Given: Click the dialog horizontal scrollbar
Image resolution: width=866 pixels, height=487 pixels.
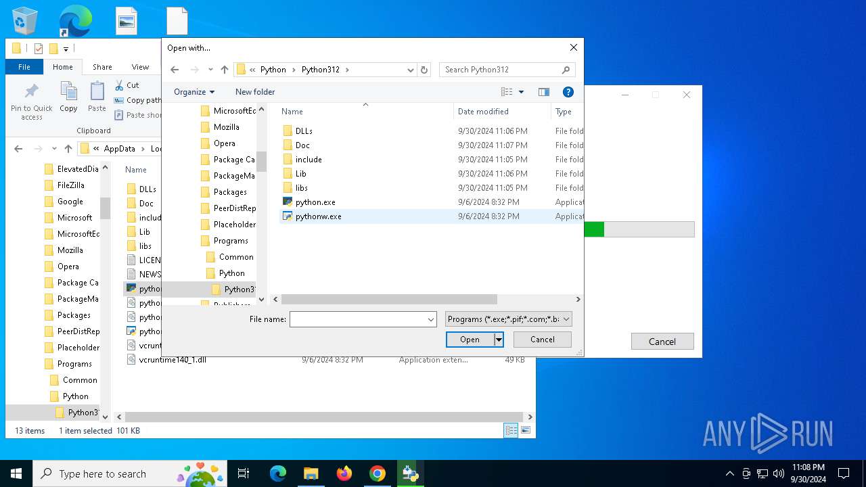Looking at the screenshot, I should (x=389, y=299).
